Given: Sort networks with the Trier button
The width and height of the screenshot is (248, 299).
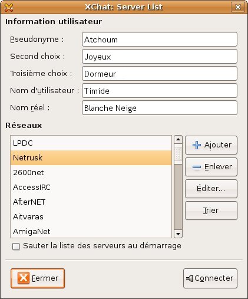Looking at the screenshot, I should pos(211,211).
